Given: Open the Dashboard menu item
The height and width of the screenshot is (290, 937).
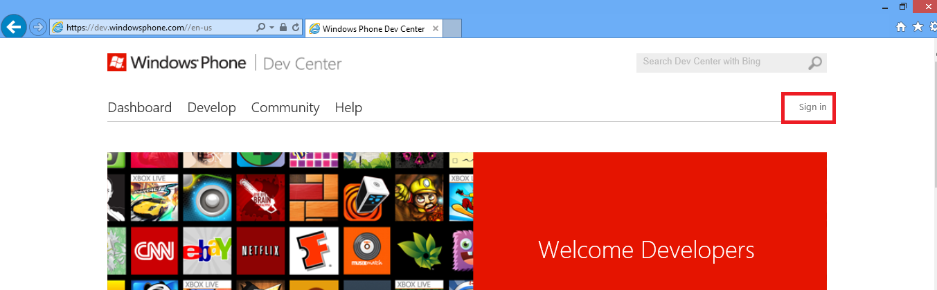Looking at the screenshot, I should click(x=139, y=107).
